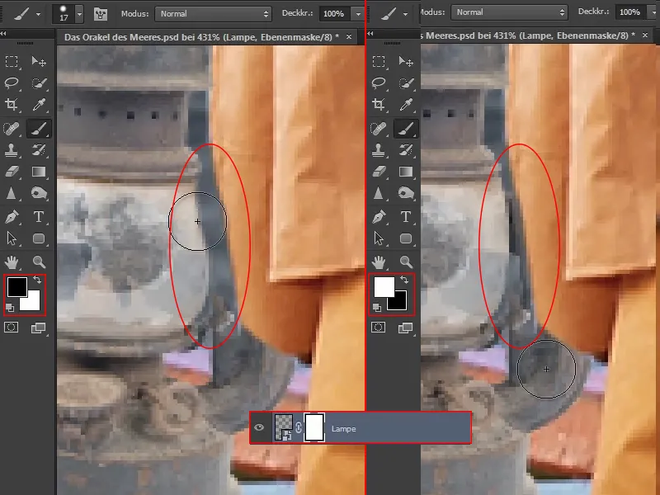Collapse the right window's toolbox with double arrows
The width and height of the screenshot is (660, 495).
click(x=370, y=33)
